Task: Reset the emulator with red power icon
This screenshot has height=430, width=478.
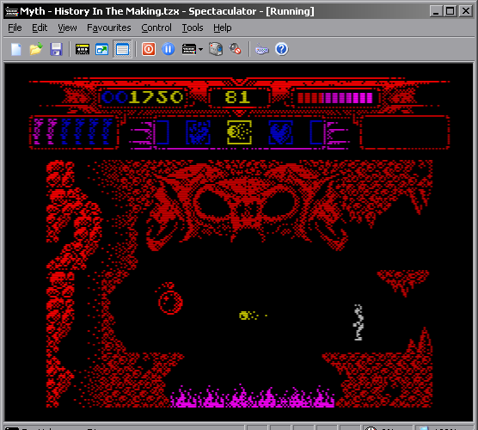Action: [x=149, y=49]
